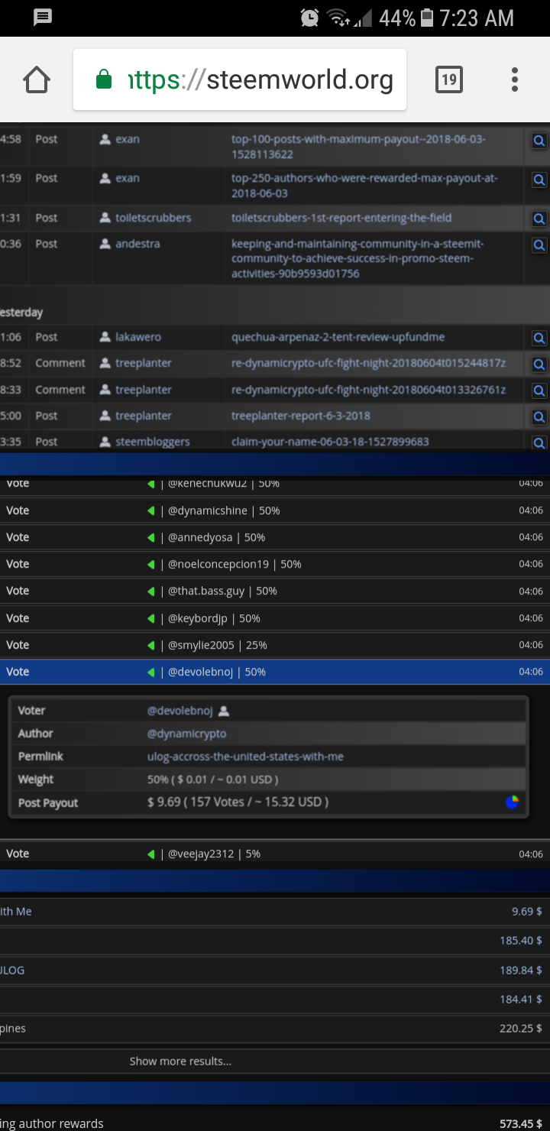Select the 220.25 $ payout row
550x1131 pixels.
(x=275, y=1029)
